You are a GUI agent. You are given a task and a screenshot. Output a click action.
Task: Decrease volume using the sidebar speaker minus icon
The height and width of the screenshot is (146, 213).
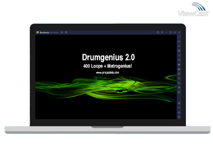click(x=179, y=46)
